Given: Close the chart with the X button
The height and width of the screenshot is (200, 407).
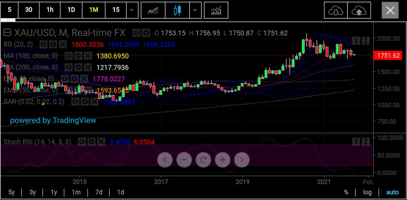Looking at the screenshot, I should pyautogui.click(x=390, y=10).
